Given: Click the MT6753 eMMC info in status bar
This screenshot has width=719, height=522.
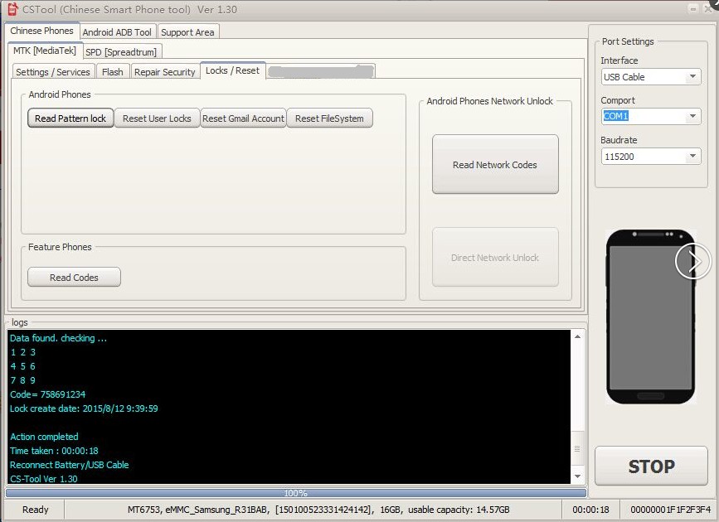Looking at the screenshot, I should click(318, 510).
